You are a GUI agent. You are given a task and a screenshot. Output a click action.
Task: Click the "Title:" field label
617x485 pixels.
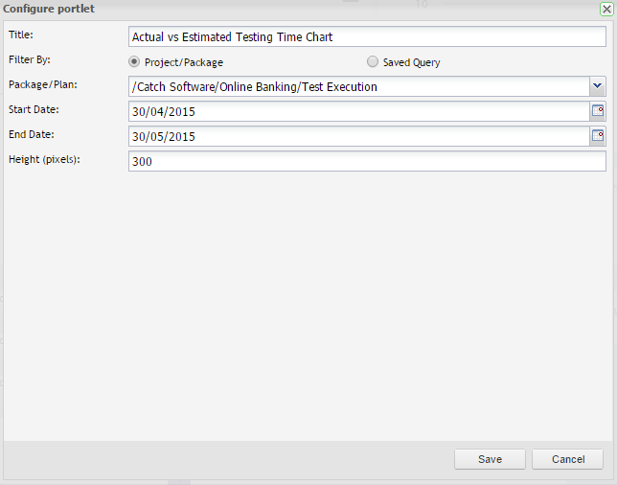coord(20,35)
